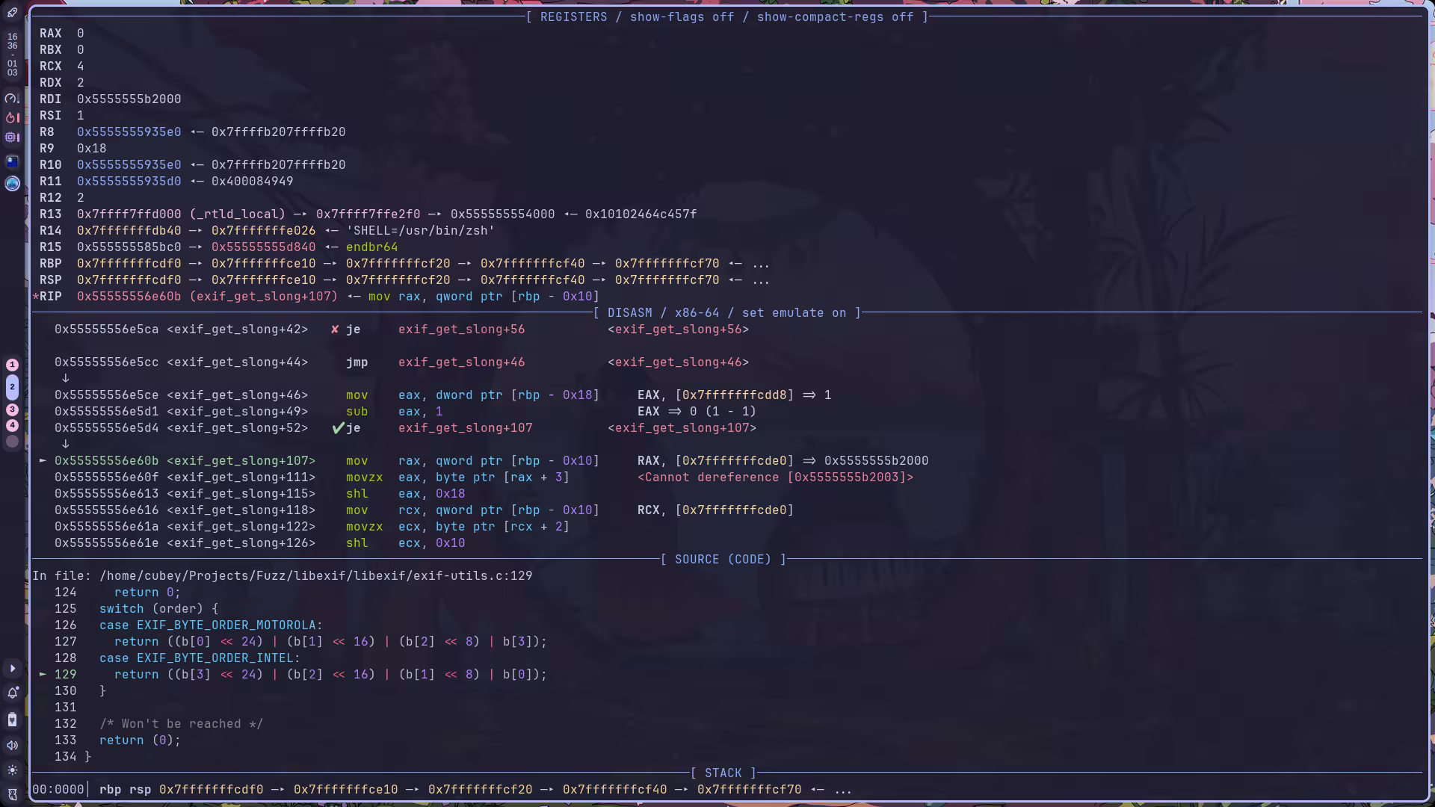Click the empty fifth workspace dot
Screen dimensions: 1435x807
tap(12, 442)
